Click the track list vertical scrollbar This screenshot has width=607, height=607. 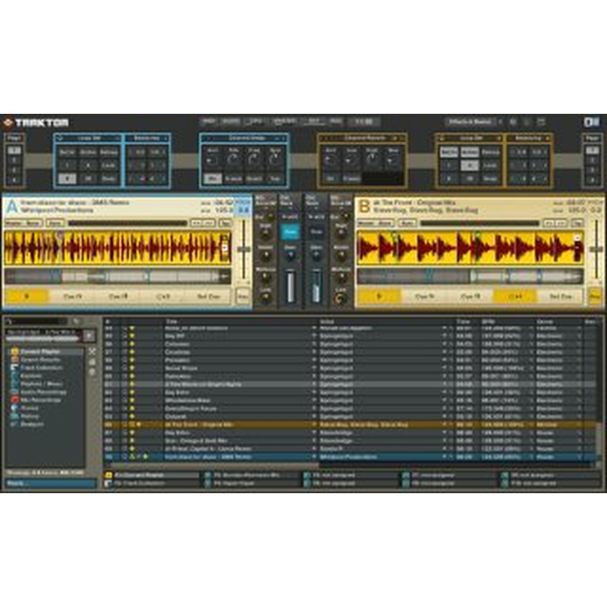click(599, 439)
